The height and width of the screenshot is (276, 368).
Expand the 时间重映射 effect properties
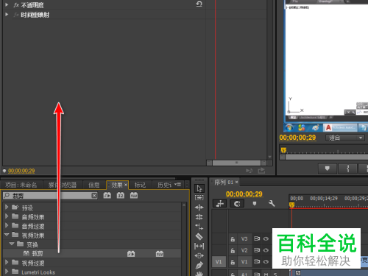pos(7,15)
